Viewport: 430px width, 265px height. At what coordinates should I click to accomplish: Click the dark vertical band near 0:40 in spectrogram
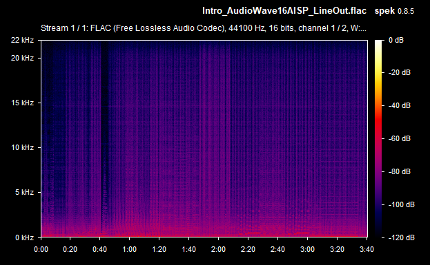pos(104,137)
